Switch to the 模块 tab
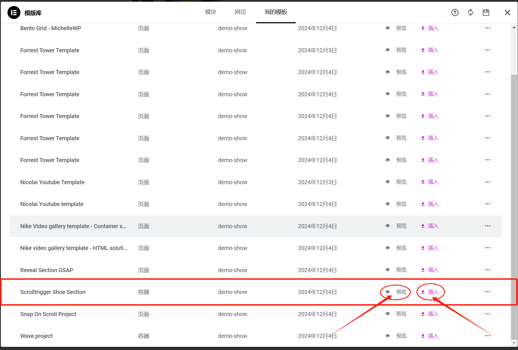 [210, 12]
